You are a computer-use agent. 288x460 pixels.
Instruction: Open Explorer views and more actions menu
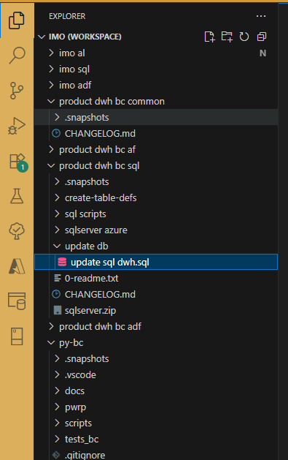point(261,16)
